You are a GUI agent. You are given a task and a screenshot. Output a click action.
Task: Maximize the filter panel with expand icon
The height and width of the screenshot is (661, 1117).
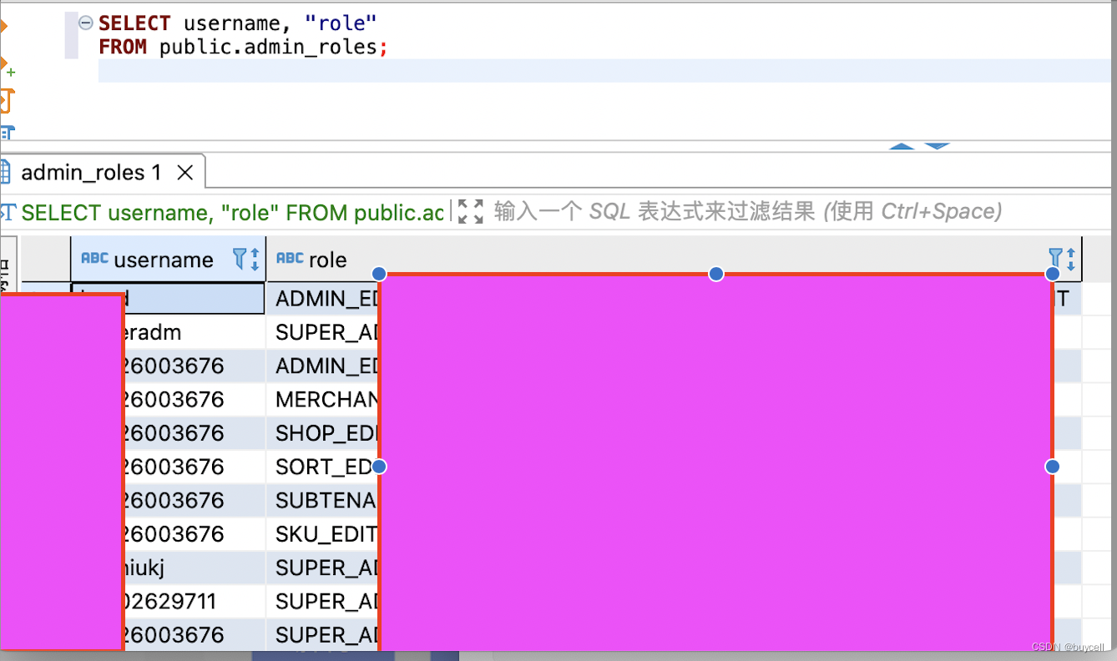click(x=471, y=211)
